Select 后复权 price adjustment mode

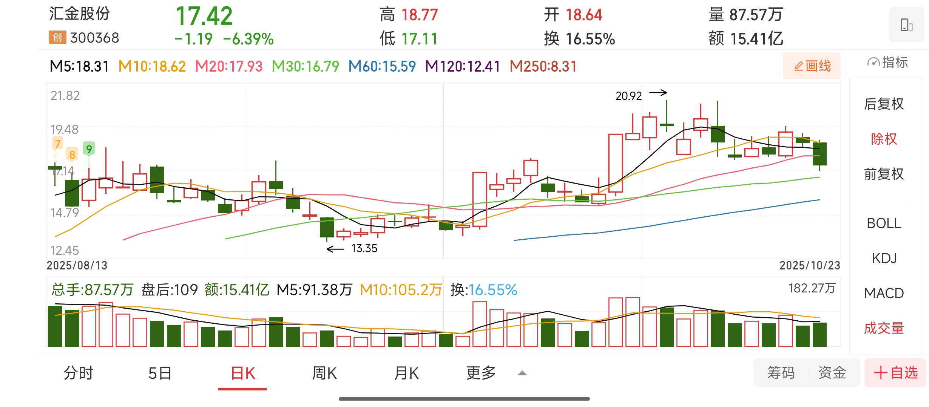click(884, 104)
